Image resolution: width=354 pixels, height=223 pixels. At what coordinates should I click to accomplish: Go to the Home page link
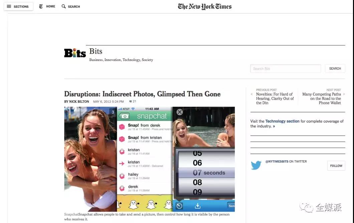(x=47, y=7)
